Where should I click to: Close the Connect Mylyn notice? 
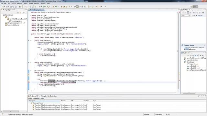[x=205, y=45]
